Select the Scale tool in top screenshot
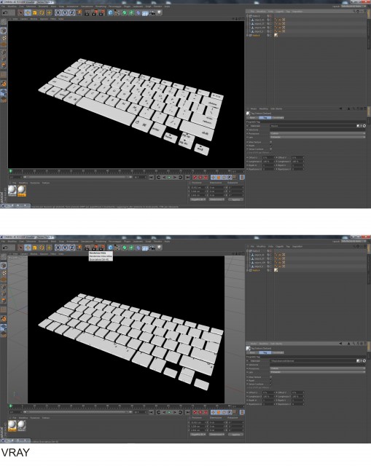This screenshot has width=371, height=466. point(34,12)
